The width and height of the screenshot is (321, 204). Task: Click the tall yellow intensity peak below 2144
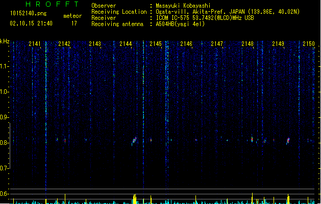(135, 199)
